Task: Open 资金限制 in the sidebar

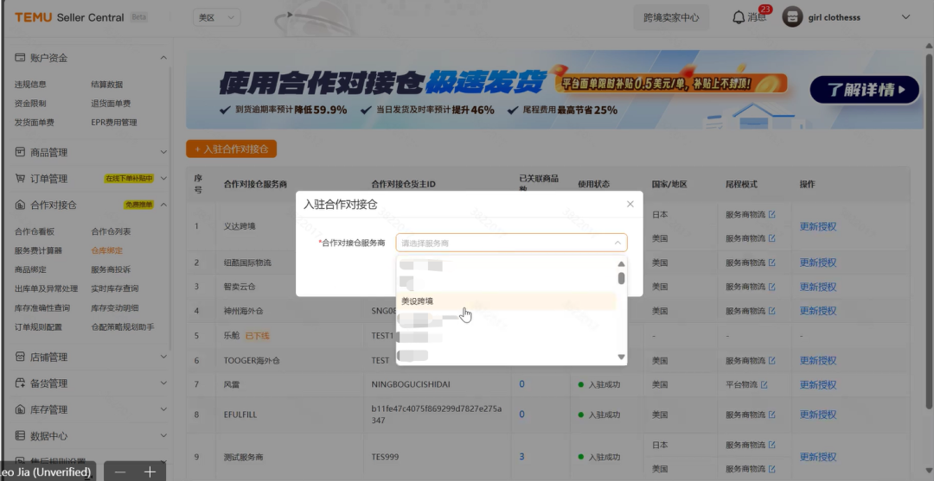Action: pos(30,104)
